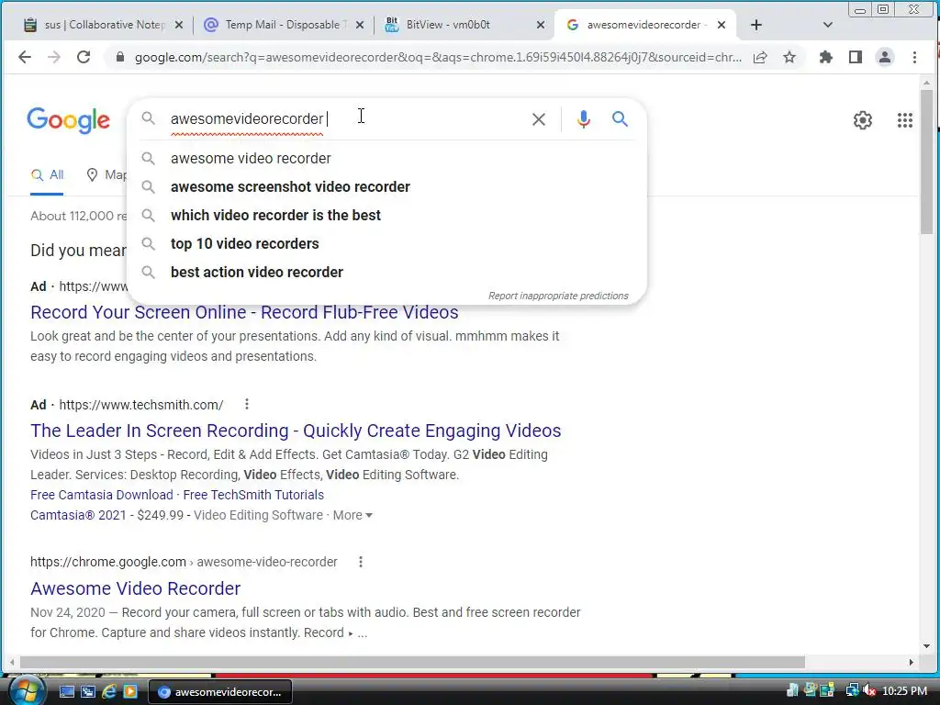The height and width of the screenshot is (705, 940).
Task: Close the Temp Mail tab
Action: (359, 25)
